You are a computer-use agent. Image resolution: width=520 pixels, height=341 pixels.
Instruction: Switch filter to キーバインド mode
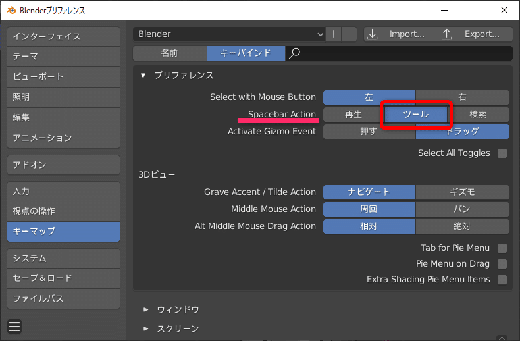tap(246, 53)
